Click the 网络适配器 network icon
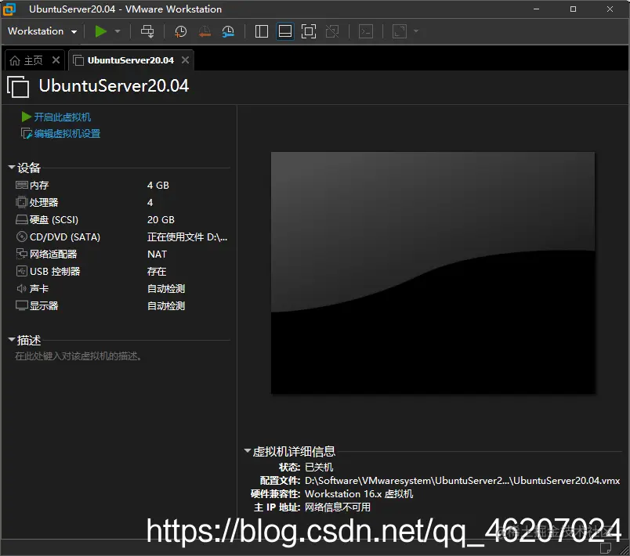The height and width of the screenshot is (556, 630). point(22,254)
